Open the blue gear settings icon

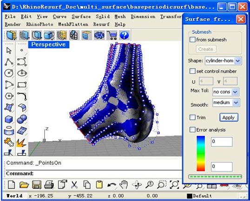point(99,35)
